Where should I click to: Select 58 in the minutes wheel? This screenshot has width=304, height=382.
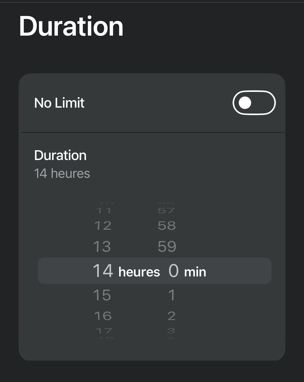click(167, 226)
